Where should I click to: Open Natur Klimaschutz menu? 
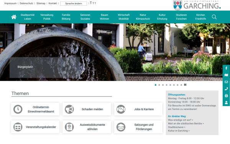pyautogui.click(x=143, y=17)
